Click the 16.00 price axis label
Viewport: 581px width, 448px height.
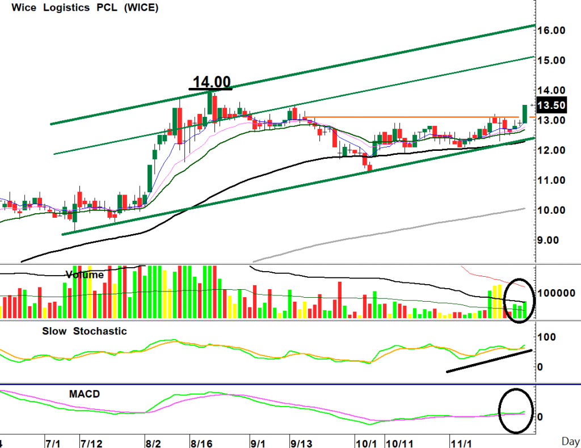click(x=551, y=31)
